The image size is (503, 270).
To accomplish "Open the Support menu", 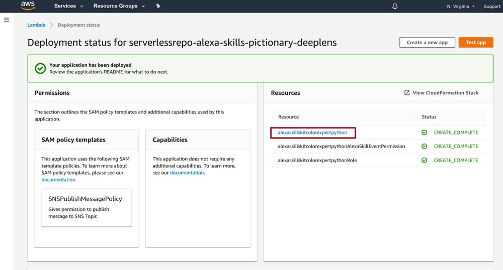I will [492, 7].
